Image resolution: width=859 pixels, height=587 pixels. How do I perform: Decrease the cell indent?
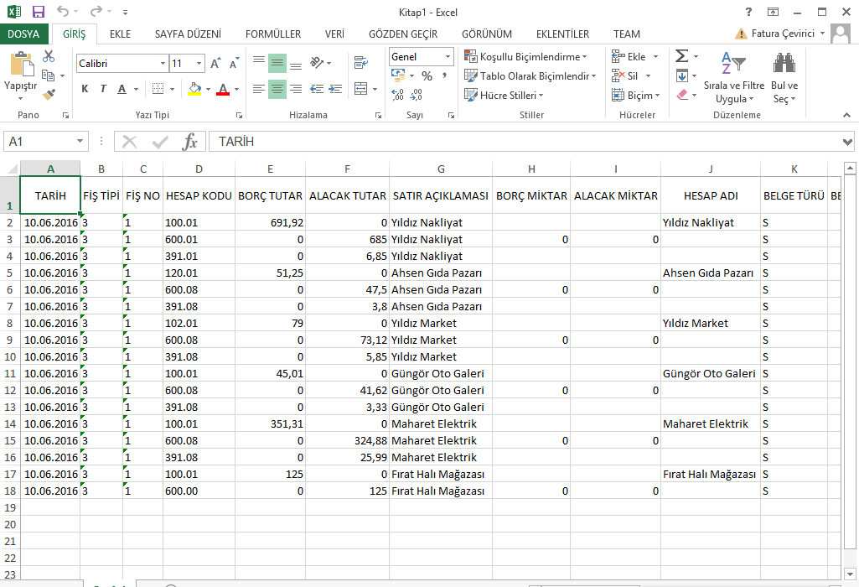tap(317, 89)
